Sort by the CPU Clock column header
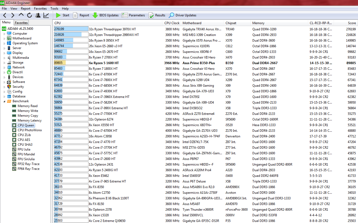The image size is (358, 223). point(172,23)
